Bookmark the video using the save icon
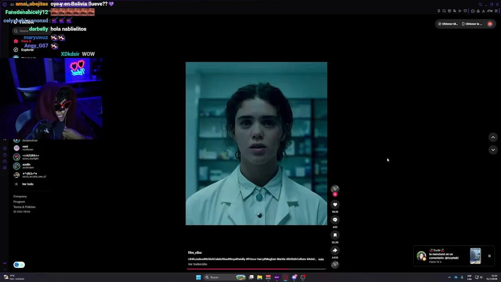The width and height of the screenshot is (501, 282). pos(335,235)
